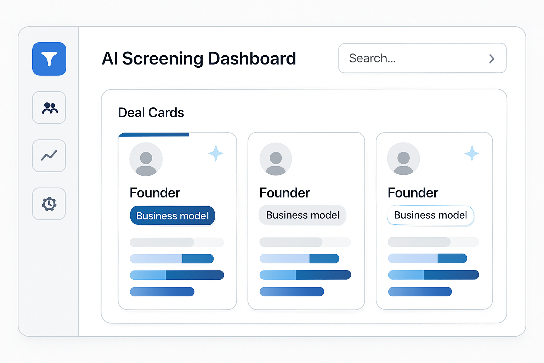Toggle the dark blue Business model tag
Viewport: 544px width, 363px height.
172,216
